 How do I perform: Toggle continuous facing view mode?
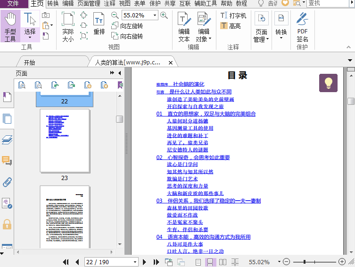click(235, 262)
